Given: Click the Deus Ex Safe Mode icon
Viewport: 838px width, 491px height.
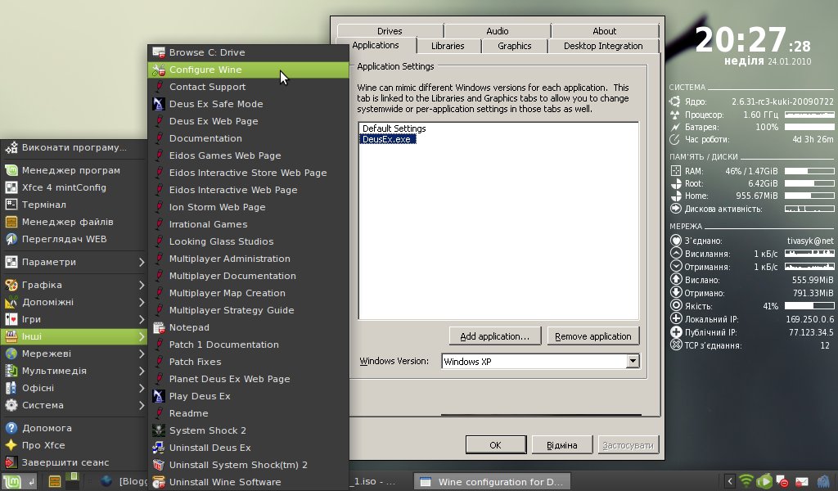Looking at the screenshot, I should 159,104.
